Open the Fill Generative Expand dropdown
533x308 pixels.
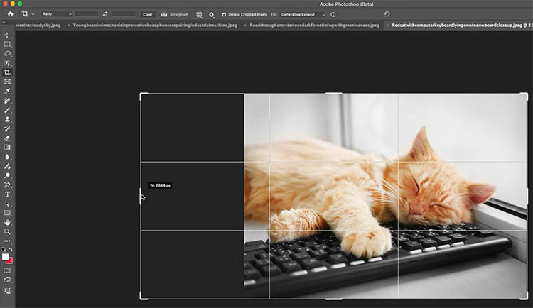303,15
